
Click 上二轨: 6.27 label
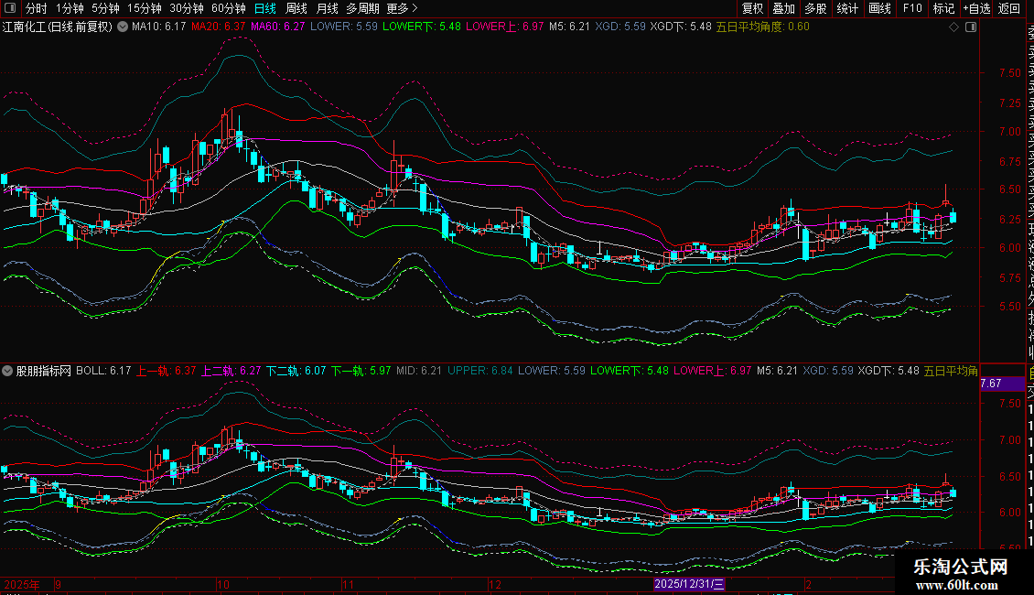coord(231,371)
